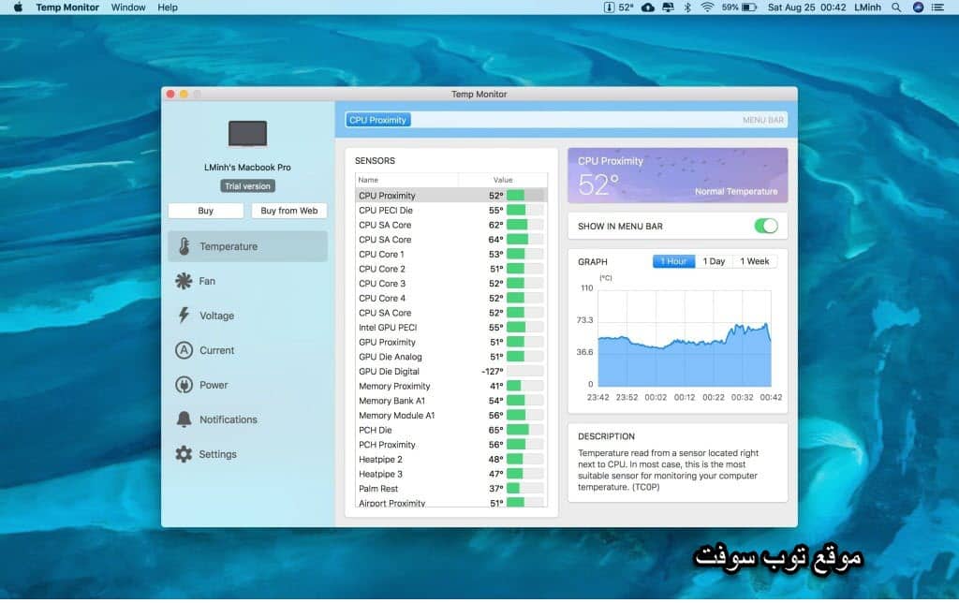
Task: Open the Power plug icon
Action: click(x=184, y=385)
